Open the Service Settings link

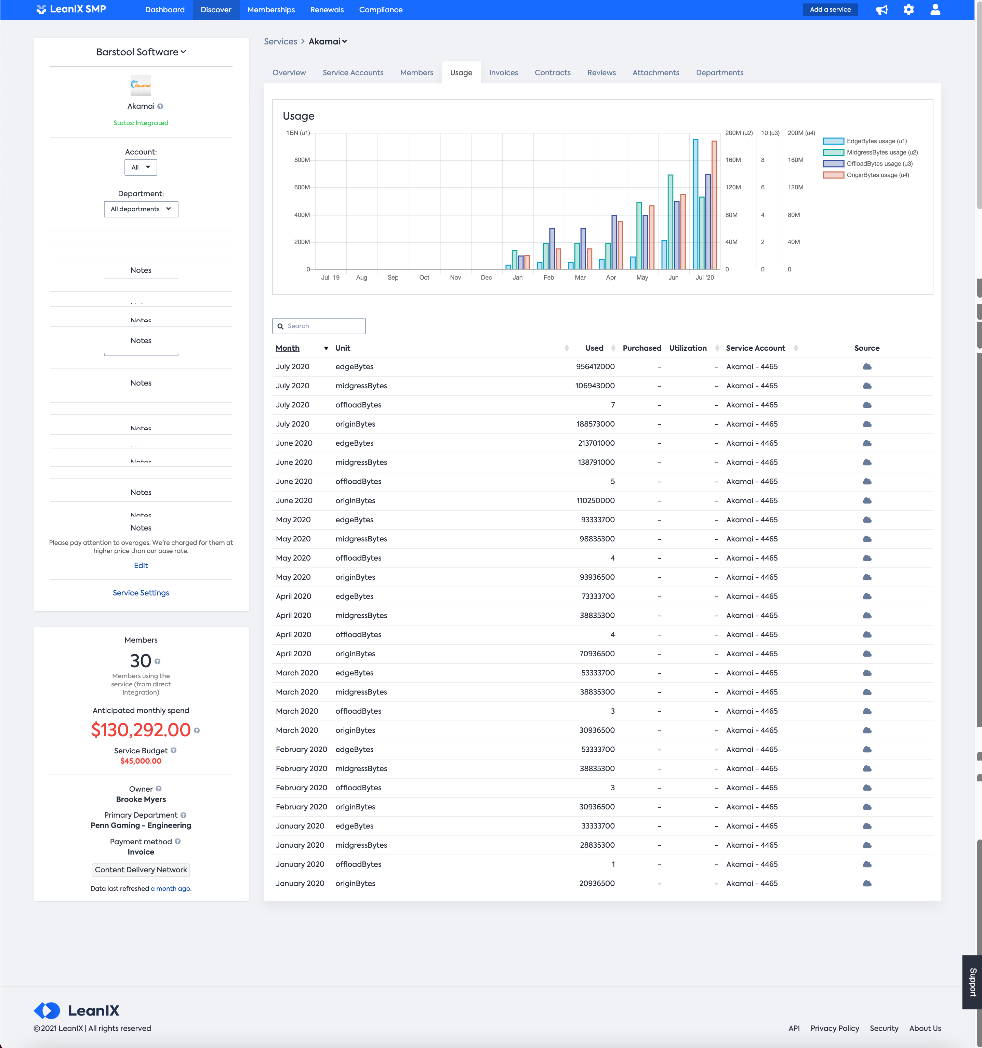point(141,592)
